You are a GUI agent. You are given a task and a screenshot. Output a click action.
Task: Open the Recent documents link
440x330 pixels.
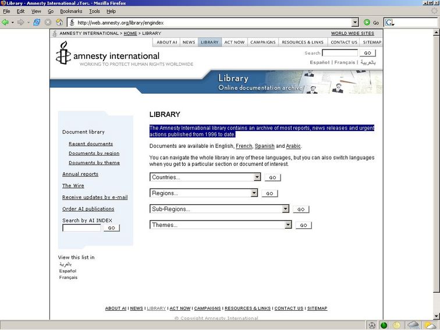click(x=91, y=144)
